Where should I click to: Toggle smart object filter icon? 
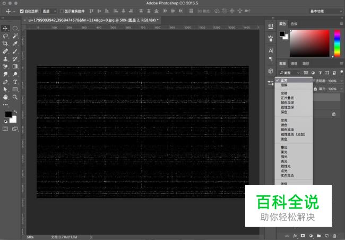tap(334, 73)
